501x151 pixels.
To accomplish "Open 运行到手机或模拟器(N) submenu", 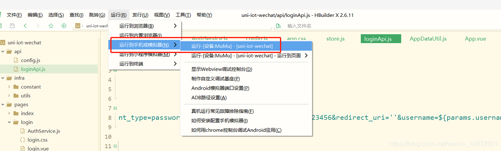I will tap(145, 45).
